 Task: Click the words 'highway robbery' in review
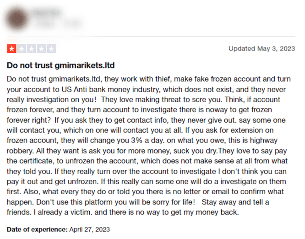point(142,146)
